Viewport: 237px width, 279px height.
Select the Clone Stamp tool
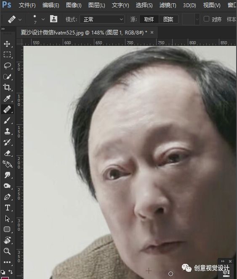7,132
